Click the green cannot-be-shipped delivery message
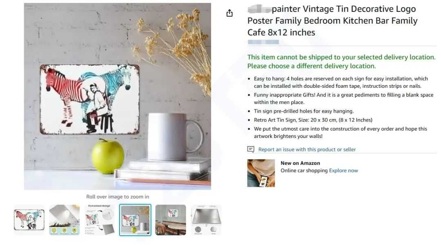The image size is (441, 246). tap(341, 62)
